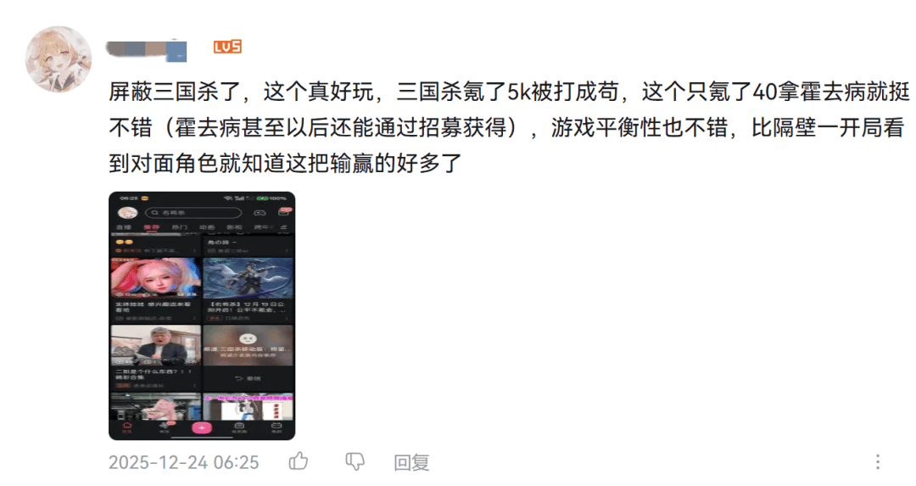
Task: Click the 回复 reply button
Action: pyautogui.click(x=411, y=462)
